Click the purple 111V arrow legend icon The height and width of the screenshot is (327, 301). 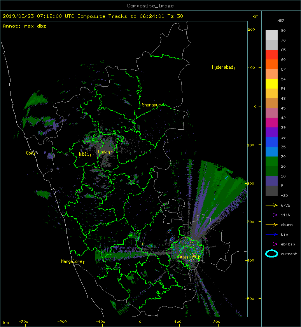click(x=271, y=215)
